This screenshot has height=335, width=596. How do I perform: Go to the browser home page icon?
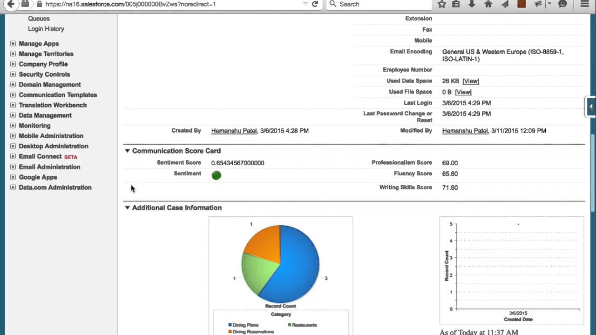(x=488, y=4)
